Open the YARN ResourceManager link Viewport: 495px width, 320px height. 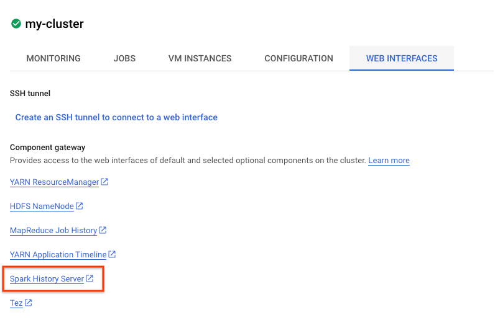pyautogui.click(x=54, y=182)
